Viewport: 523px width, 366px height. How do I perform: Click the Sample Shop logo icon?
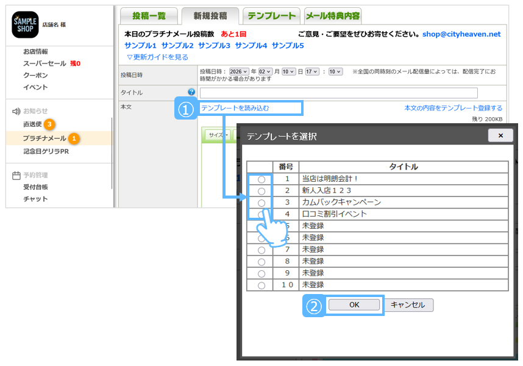click(25, 24)
